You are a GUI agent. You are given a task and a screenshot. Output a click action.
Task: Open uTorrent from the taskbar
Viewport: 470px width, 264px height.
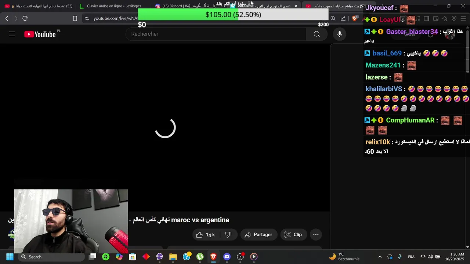click(200, 257)
